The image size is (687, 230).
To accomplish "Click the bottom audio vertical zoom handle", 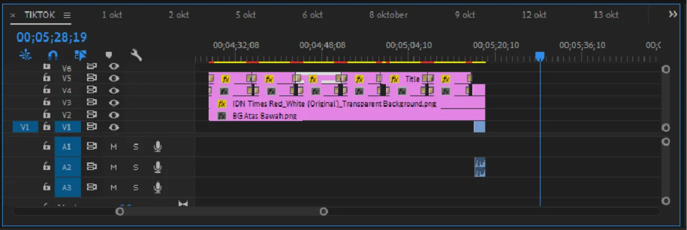I will point(665,201).
